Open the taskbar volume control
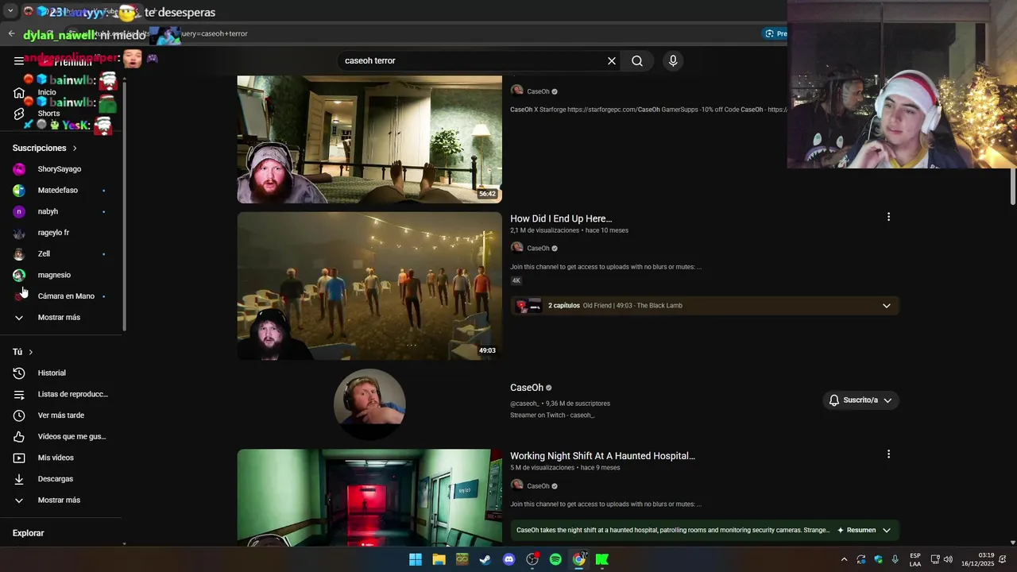This screenshot has width=1017, height=572. (948, 559)
